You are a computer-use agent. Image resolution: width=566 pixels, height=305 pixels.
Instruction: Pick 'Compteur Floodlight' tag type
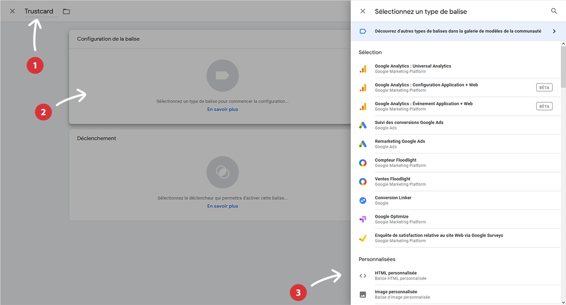point(456,163)
